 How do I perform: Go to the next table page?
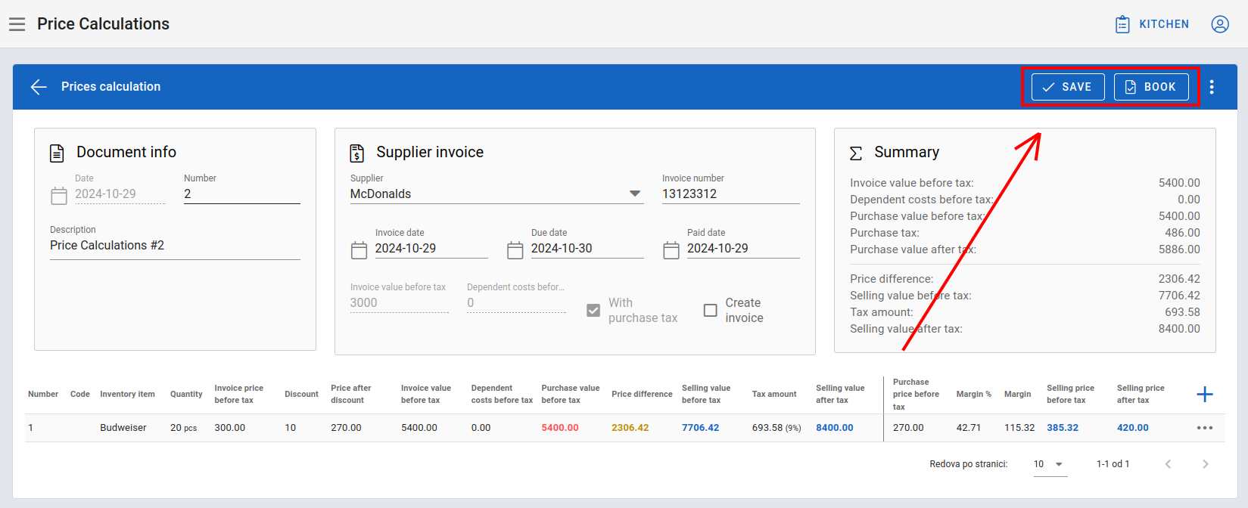pyautogui.click(x=1206, y=464)
